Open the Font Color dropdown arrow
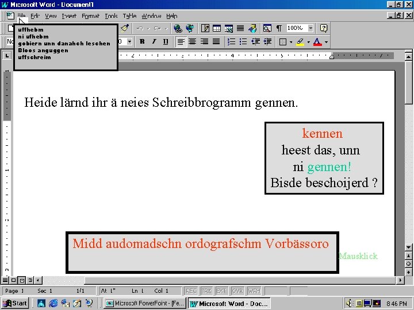 click(327, 42)
